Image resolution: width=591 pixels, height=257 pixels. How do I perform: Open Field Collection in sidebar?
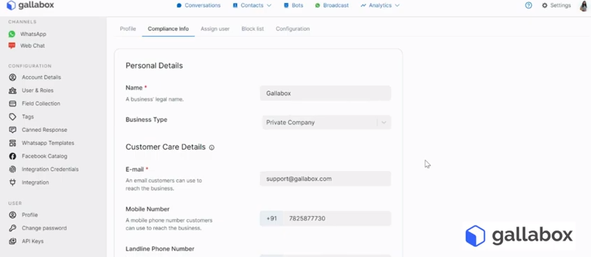[x=41, y=104]
